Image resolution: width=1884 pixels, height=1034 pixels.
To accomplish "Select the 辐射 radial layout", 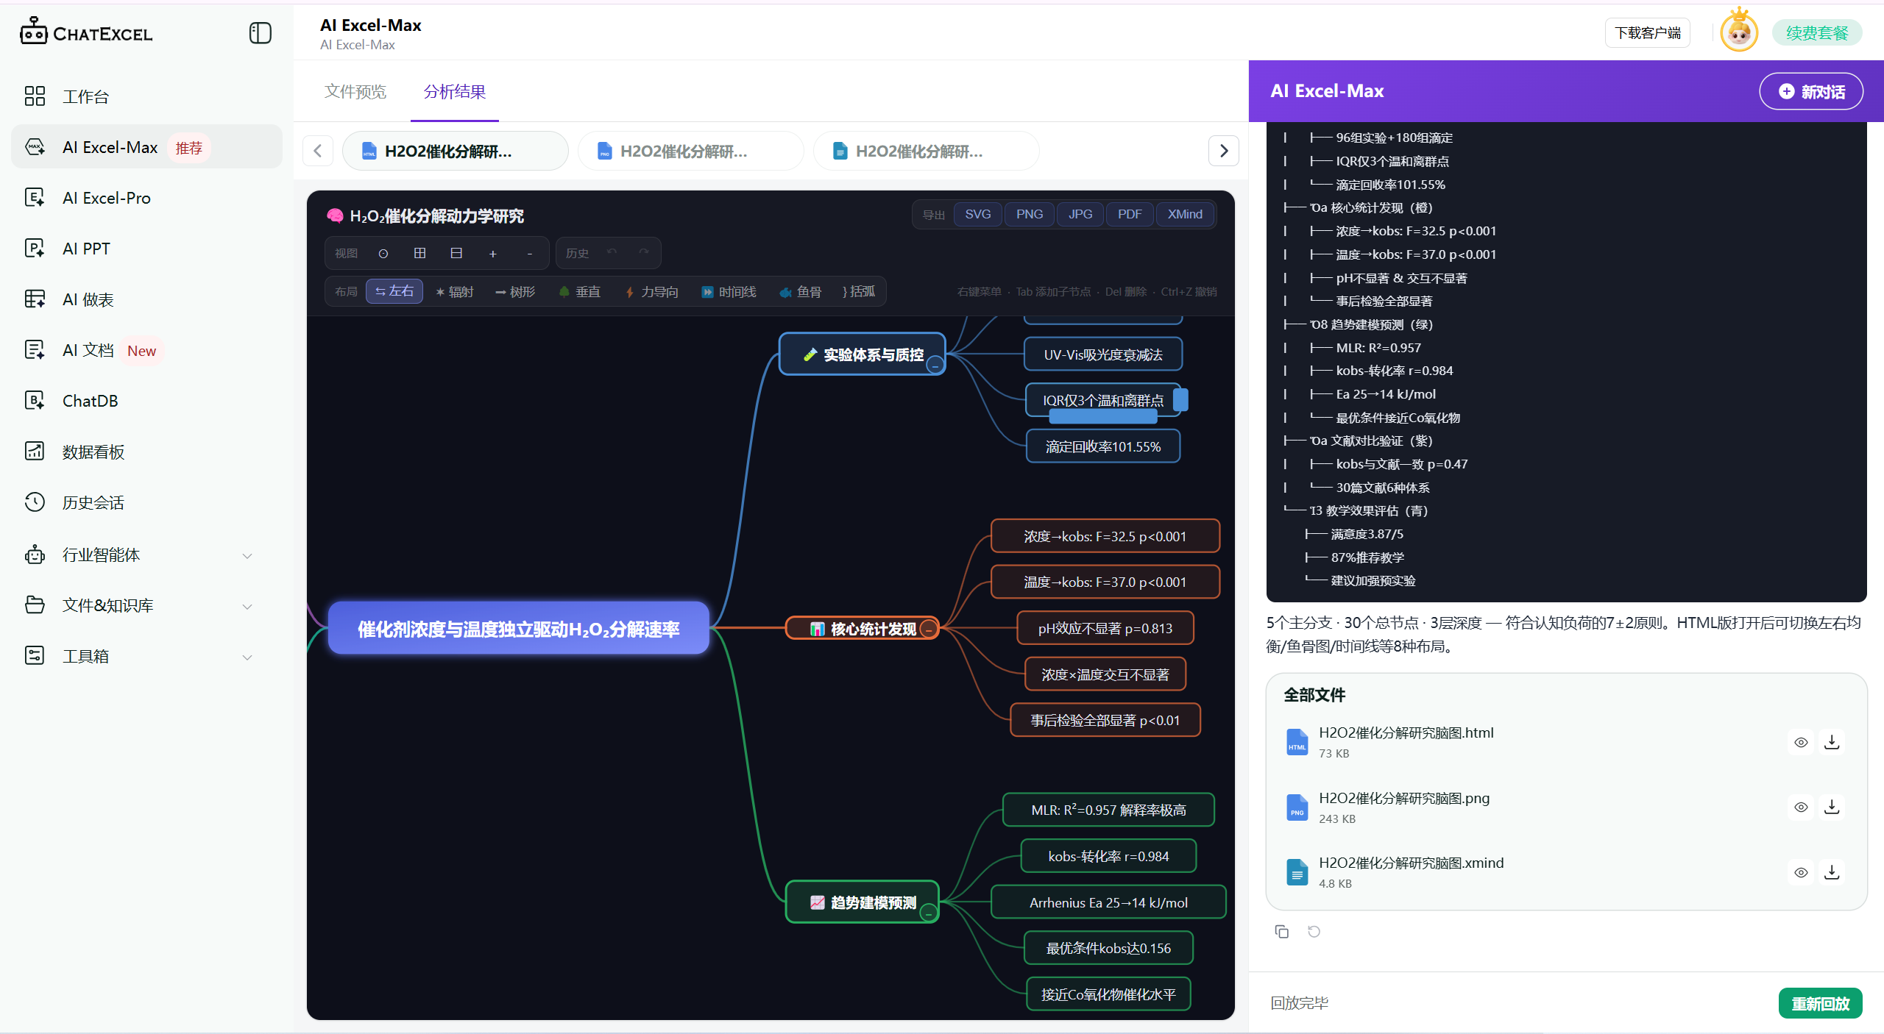I will pos(455,292).
